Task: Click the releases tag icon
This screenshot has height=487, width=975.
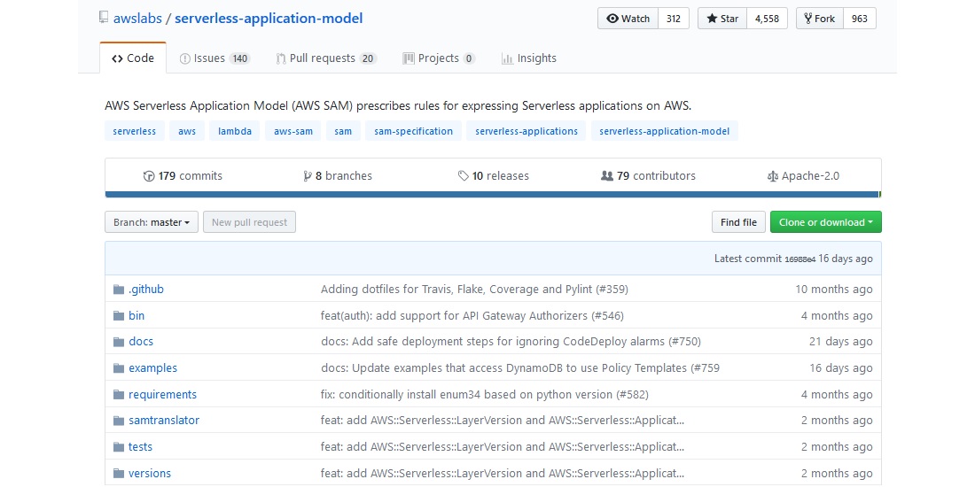Action: point(463,176)
